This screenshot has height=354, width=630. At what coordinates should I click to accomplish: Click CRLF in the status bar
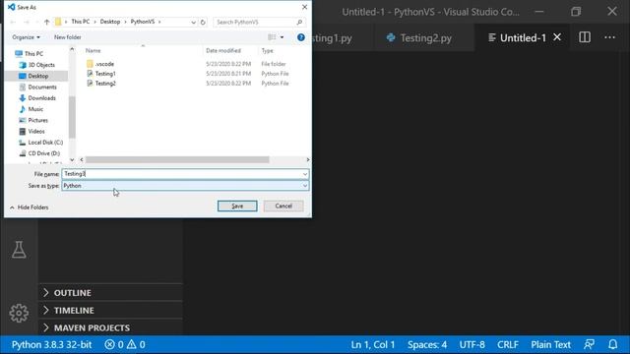click(x=508, y=344)
